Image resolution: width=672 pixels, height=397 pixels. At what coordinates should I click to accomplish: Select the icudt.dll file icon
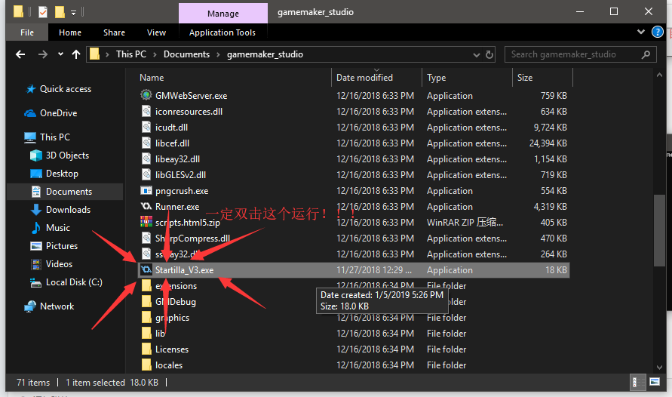(x=146, y=128)
